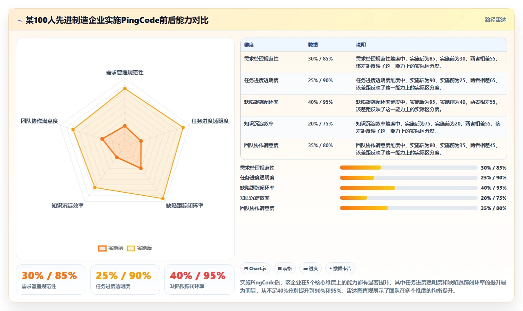Click the 说明 table column header
Image resolution: width=523 pixels, height=311 pixels.
[361, 45]
